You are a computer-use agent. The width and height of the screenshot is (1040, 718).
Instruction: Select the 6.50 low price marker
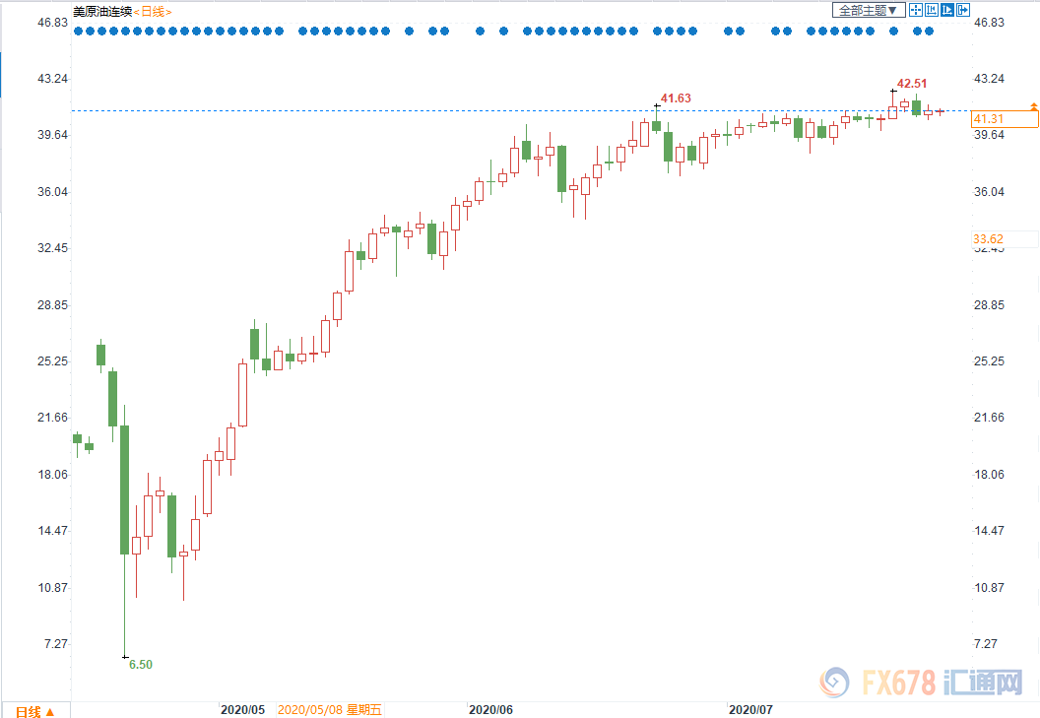[x=141, y=665]
